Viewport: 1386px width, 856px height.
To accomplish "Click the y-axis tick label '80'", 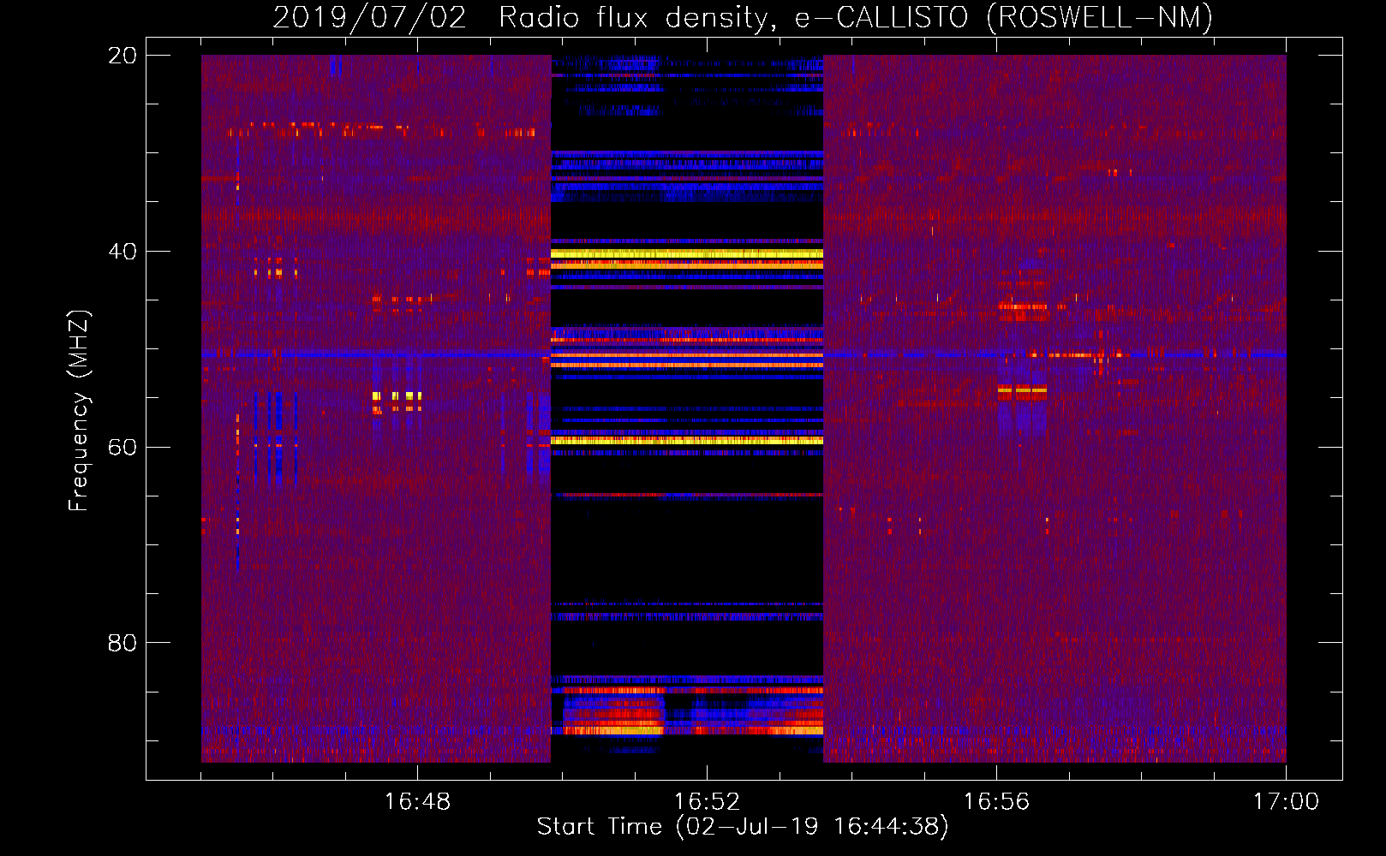I will [122, 643].
